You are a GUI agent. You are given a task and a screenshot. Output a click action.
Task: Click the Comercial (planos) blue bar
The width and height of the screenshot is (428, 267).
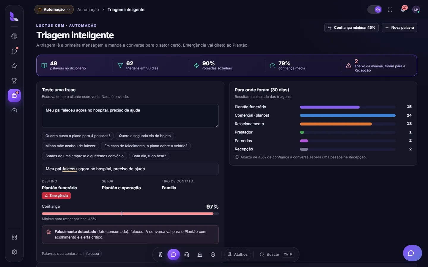tap(347, 115)
